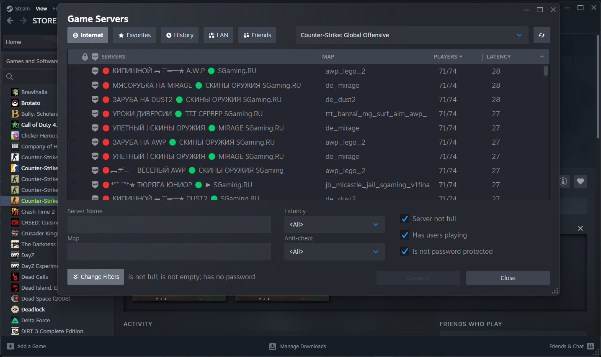The image size is (601, 357).
Task: Click the Deadlock game icon
Action: [x=15, y=309]
